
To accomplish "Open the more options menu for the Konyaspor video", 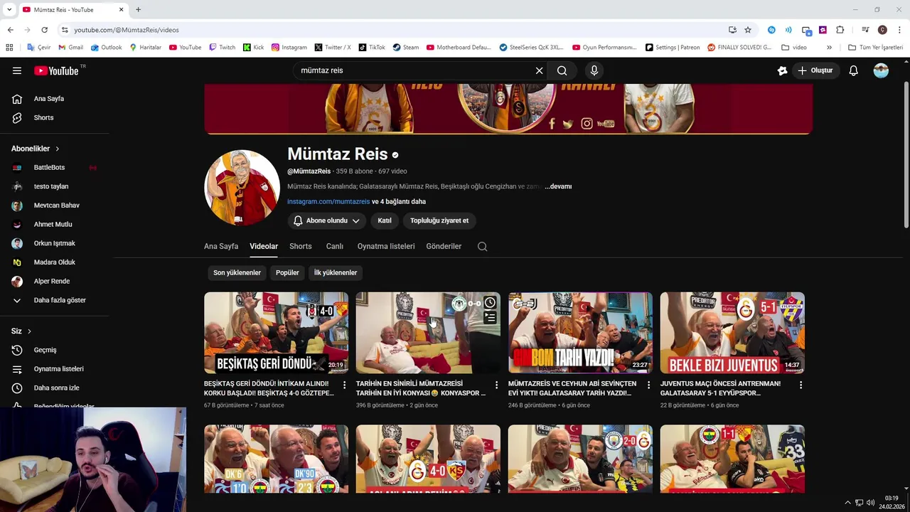I will 496,385.
